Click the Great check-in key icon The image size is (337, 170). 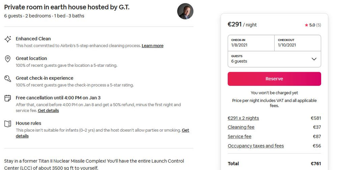tap(8, 79)
